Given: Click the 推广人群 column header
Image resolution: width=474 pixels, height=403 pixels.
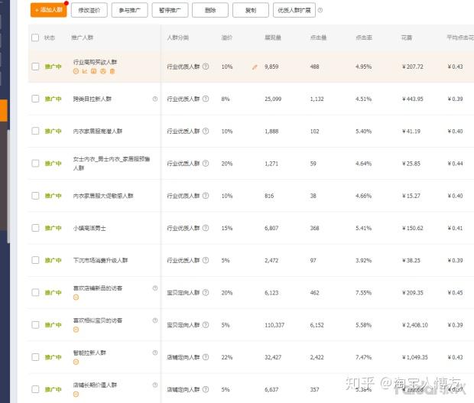Looking at the screenshot, I should 83,37.
